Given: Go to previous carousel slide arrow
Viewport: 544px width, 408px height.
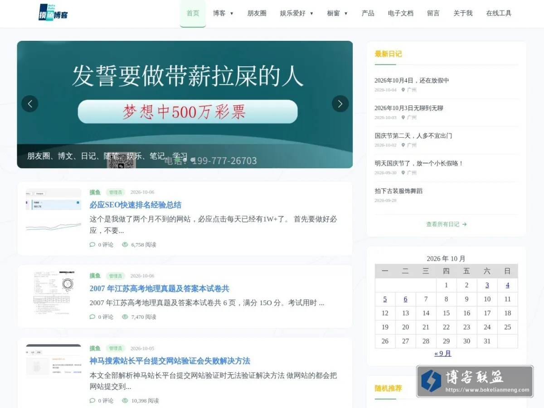Looking at the screenshot, I should pos(30,104).
